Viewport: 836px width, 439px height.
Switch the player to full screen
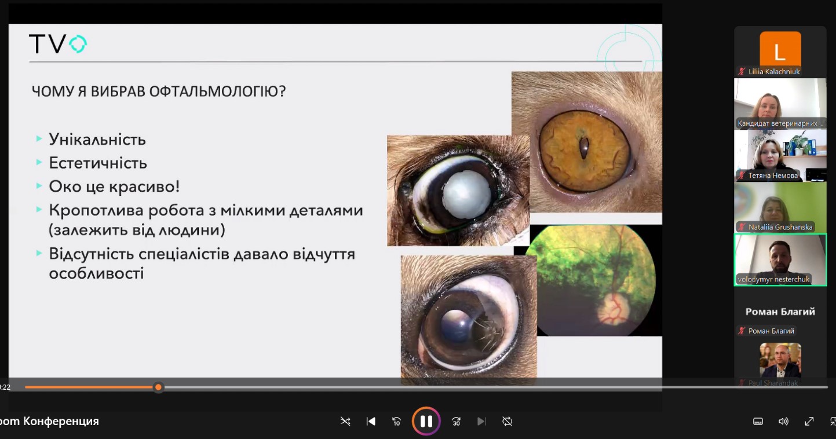point(809,422)
